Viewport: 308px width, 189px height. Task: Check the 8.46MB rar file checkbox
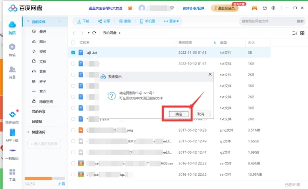73,163
